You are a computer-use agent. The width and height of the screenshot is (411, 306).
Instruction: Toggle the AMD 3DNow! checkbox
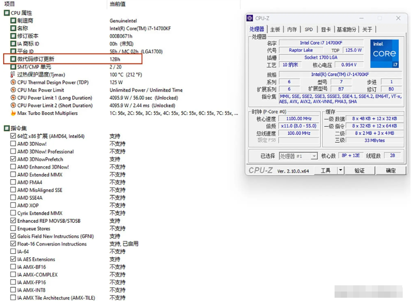[x=13, y=144]
